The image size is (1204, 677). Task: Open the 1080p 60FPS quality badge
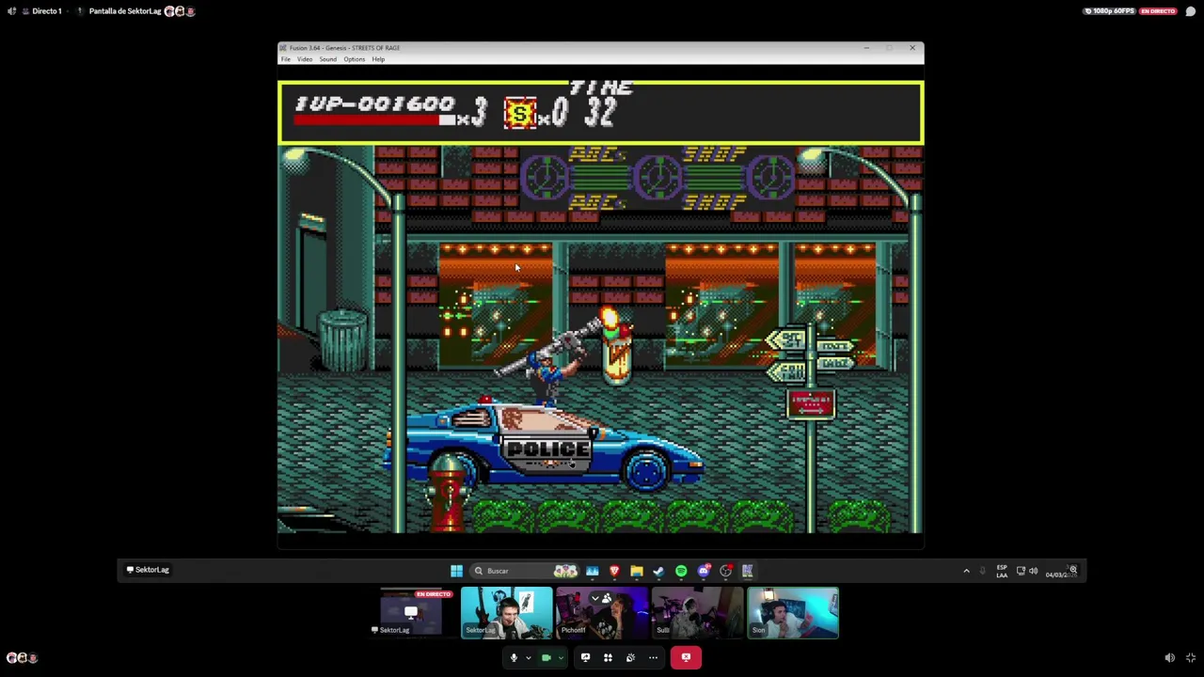[x=1110, y=11]
